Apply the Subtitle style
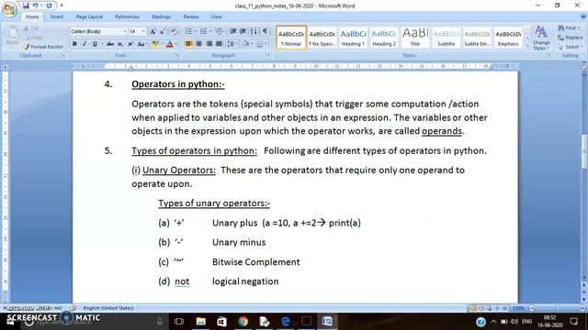 447,37
